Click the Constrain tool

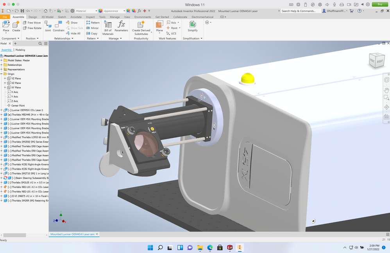(59, 26)
